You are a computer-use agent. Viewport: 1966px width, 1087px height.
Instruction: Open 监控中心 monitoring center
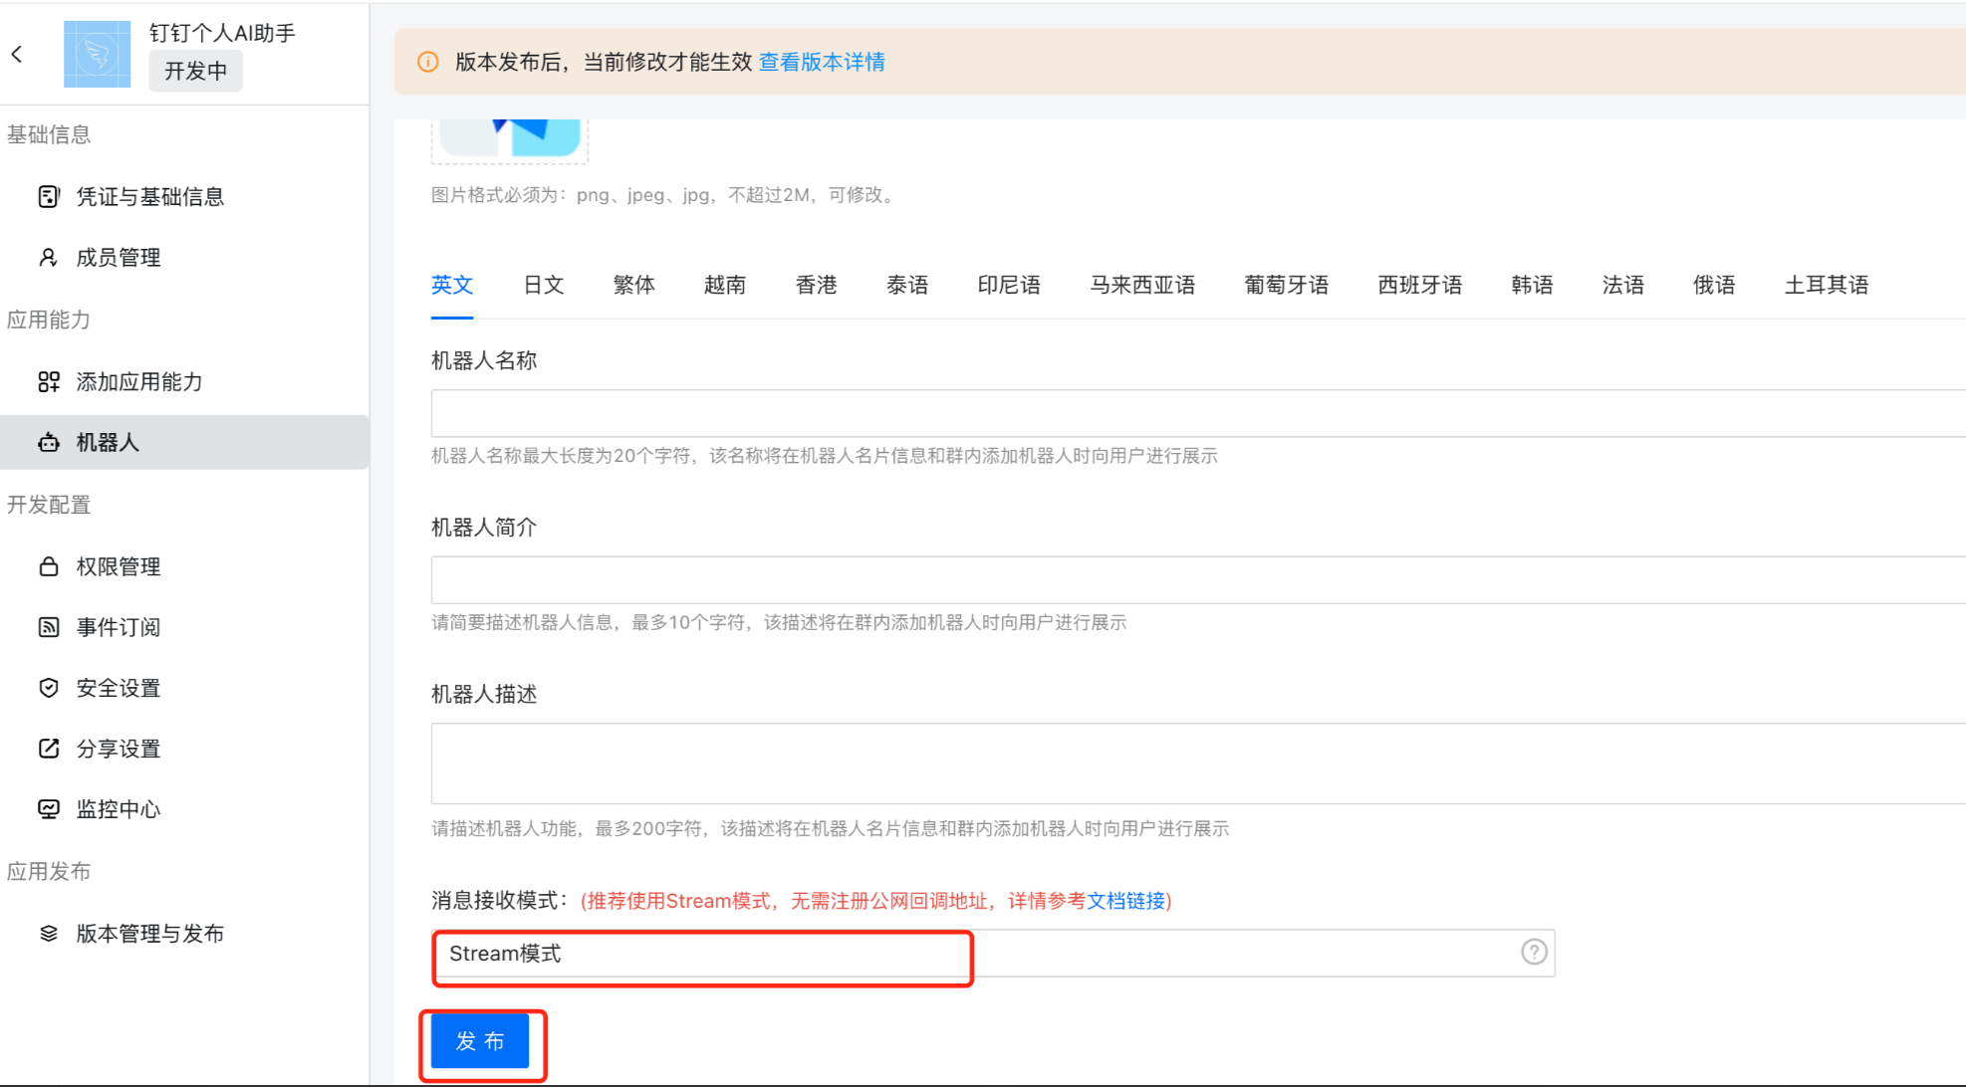pos(118,809)
